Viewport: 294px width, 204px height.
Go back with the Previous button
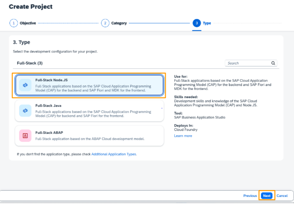tap(250, 196)
